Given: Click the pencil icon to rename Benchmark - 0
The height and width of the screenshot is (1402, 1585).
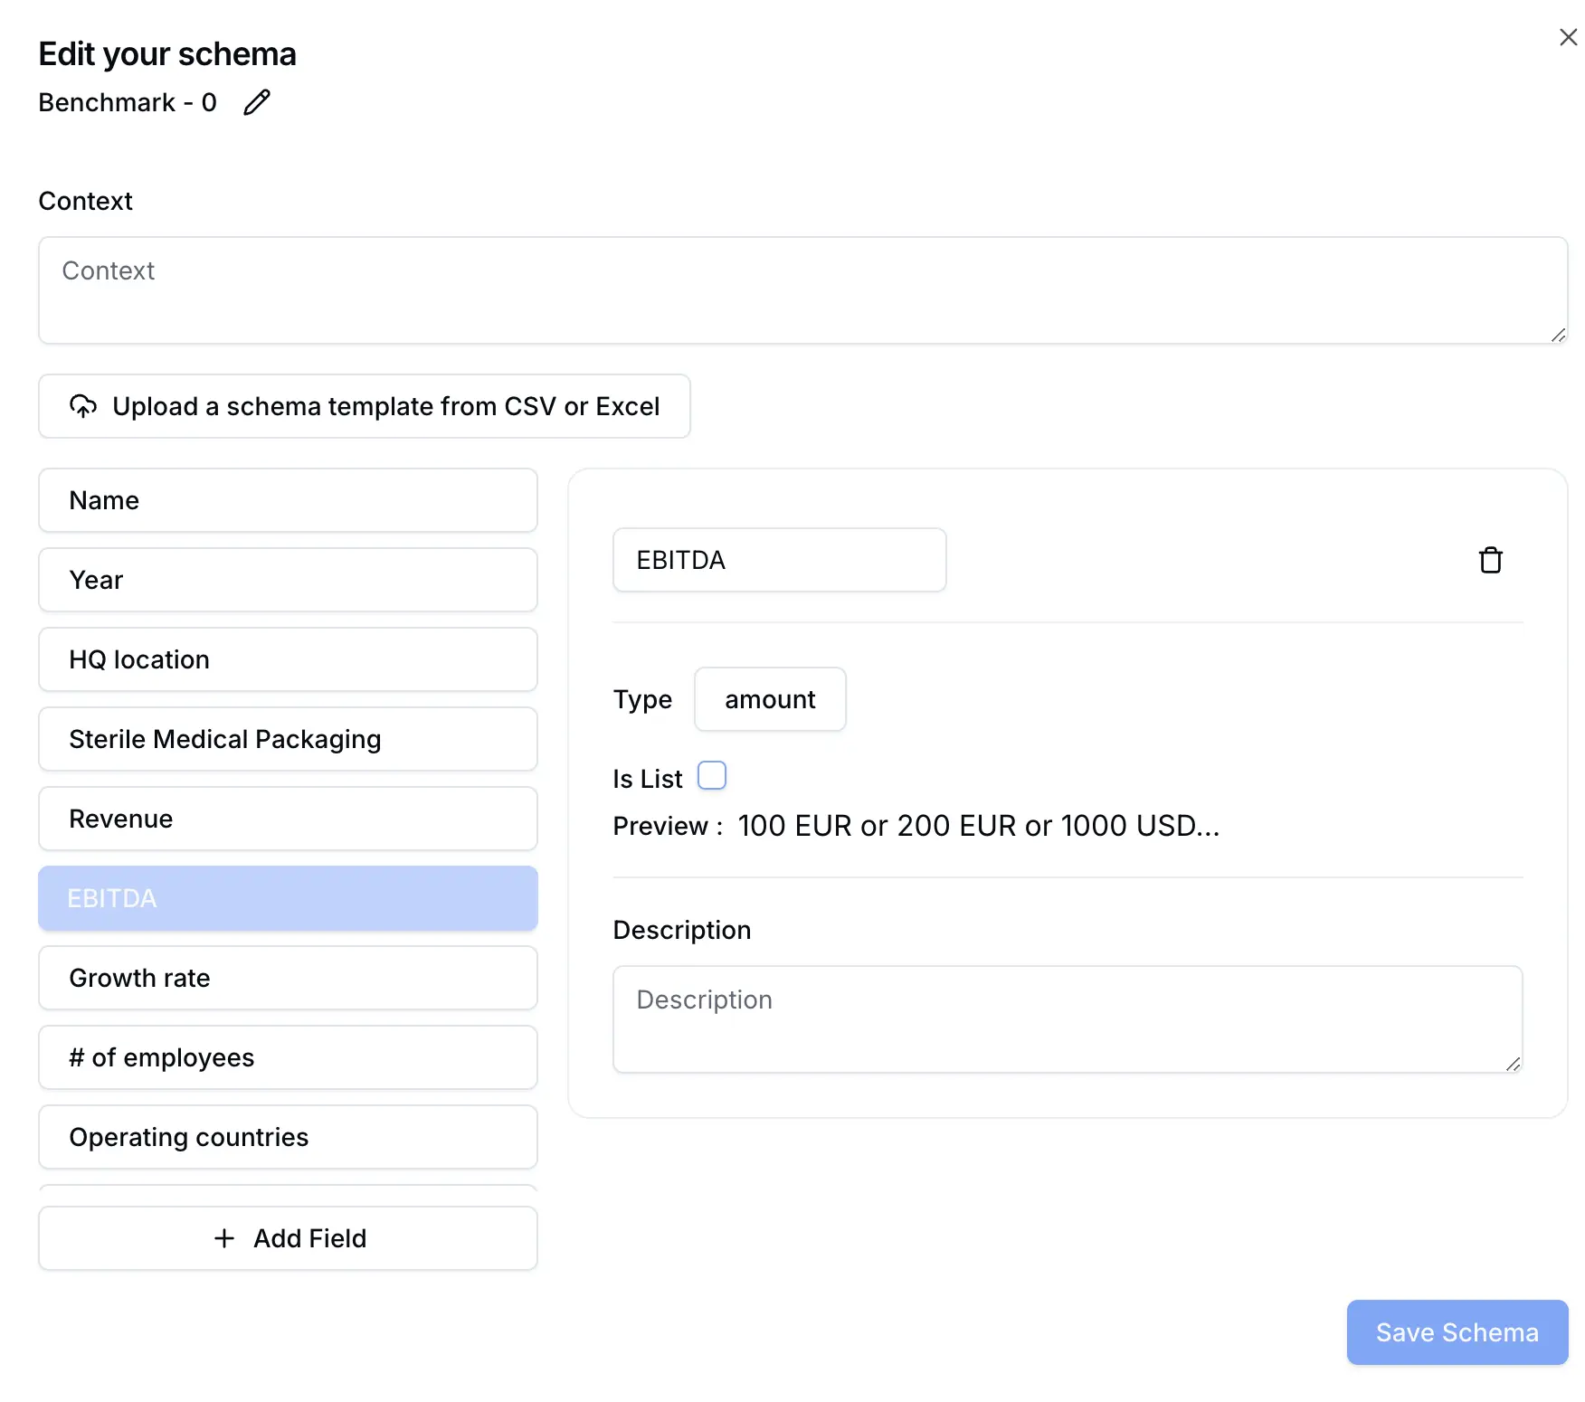Looking at the screenshot, I should (255, 102).
